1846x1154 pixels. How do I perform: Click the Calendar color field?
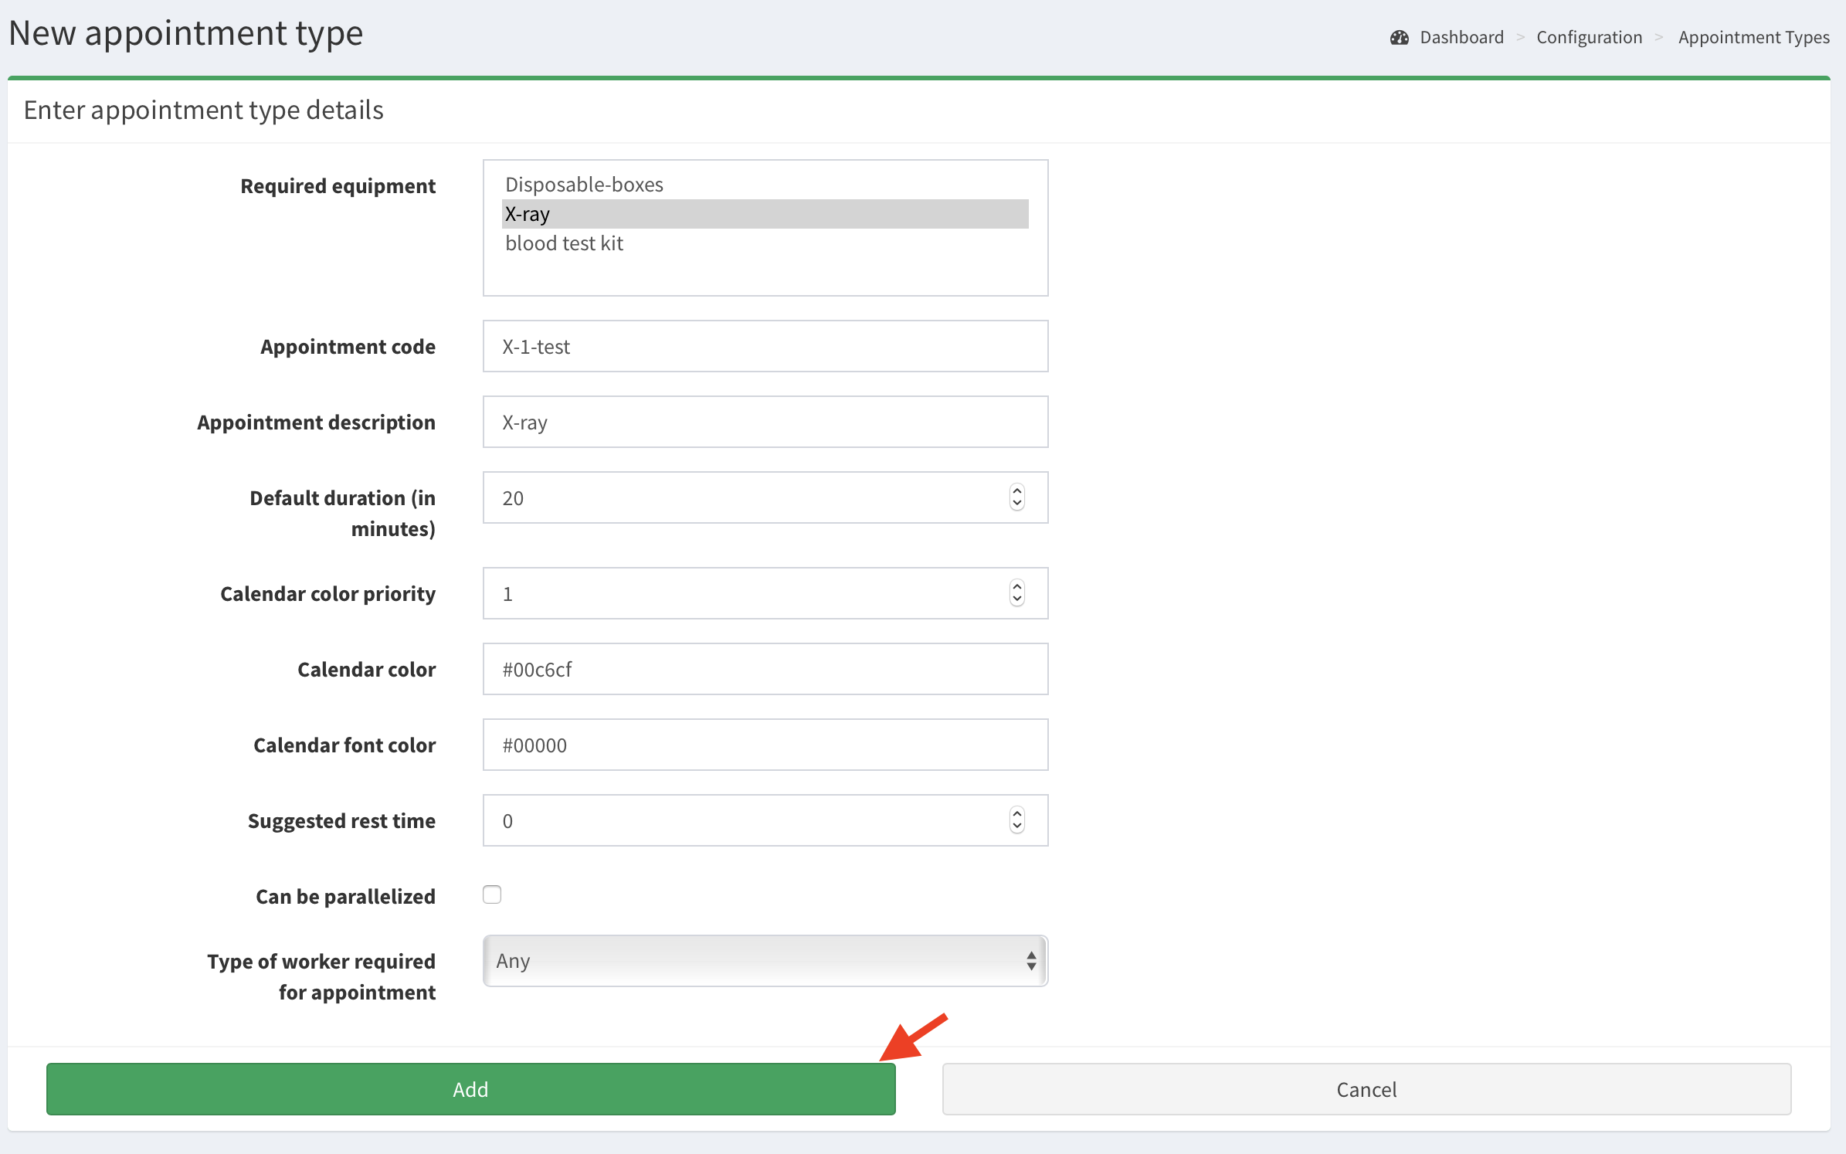[x=765, y=669]
